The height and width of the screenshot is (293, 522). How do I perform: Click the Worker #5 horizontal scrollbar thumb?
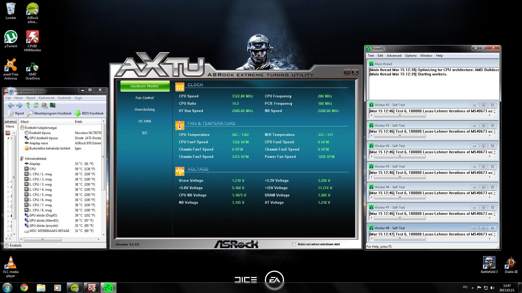pos(400,177)
